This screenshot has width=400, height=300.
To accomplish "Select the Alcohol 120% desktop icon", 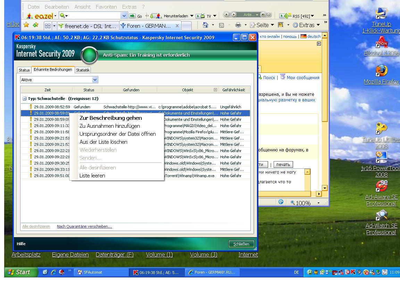I will click(x=381, y=46).
